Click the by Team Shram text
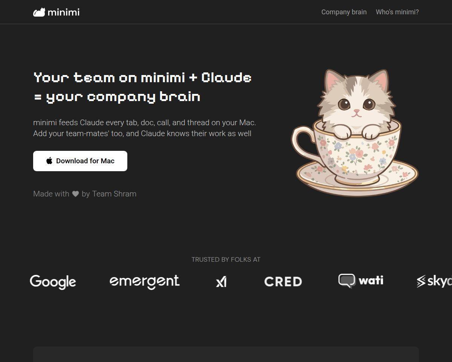 tap(109, 194)
